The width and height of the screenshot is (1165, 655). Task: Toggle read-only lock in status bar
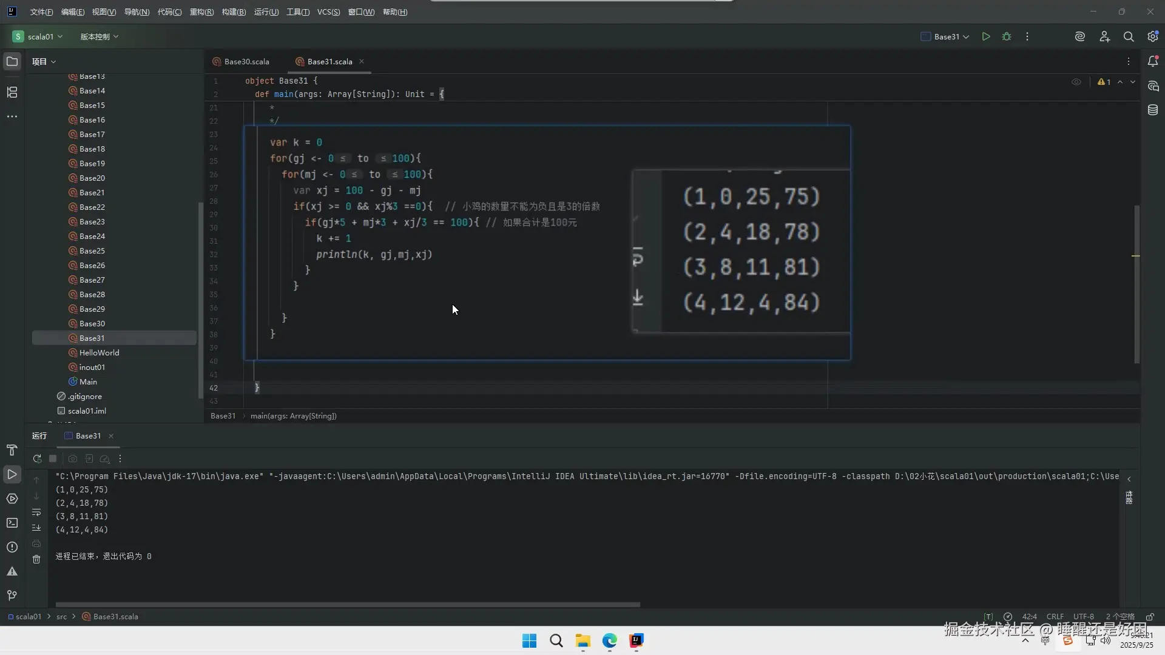tap(1150, 617)
